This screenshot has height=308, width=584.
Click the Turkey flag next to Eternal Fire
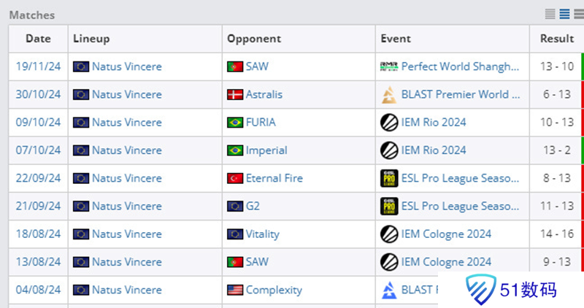point(235,178)
